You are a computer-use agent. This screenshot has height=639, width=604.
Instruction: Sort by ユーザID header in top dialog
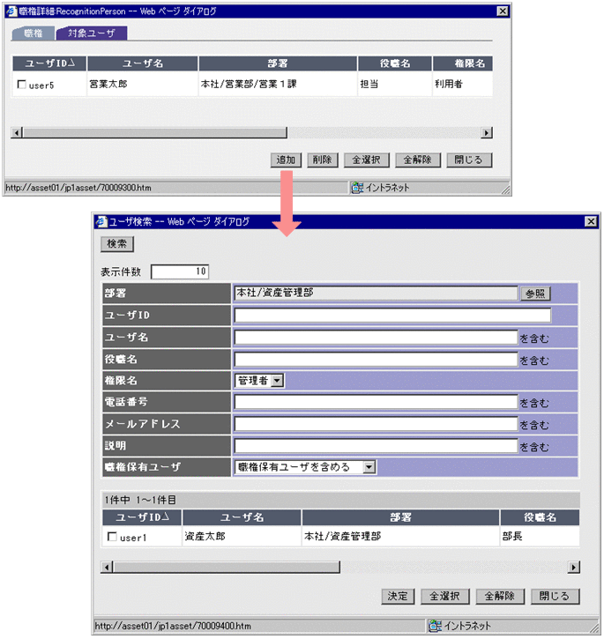click(x=49, y=63)
